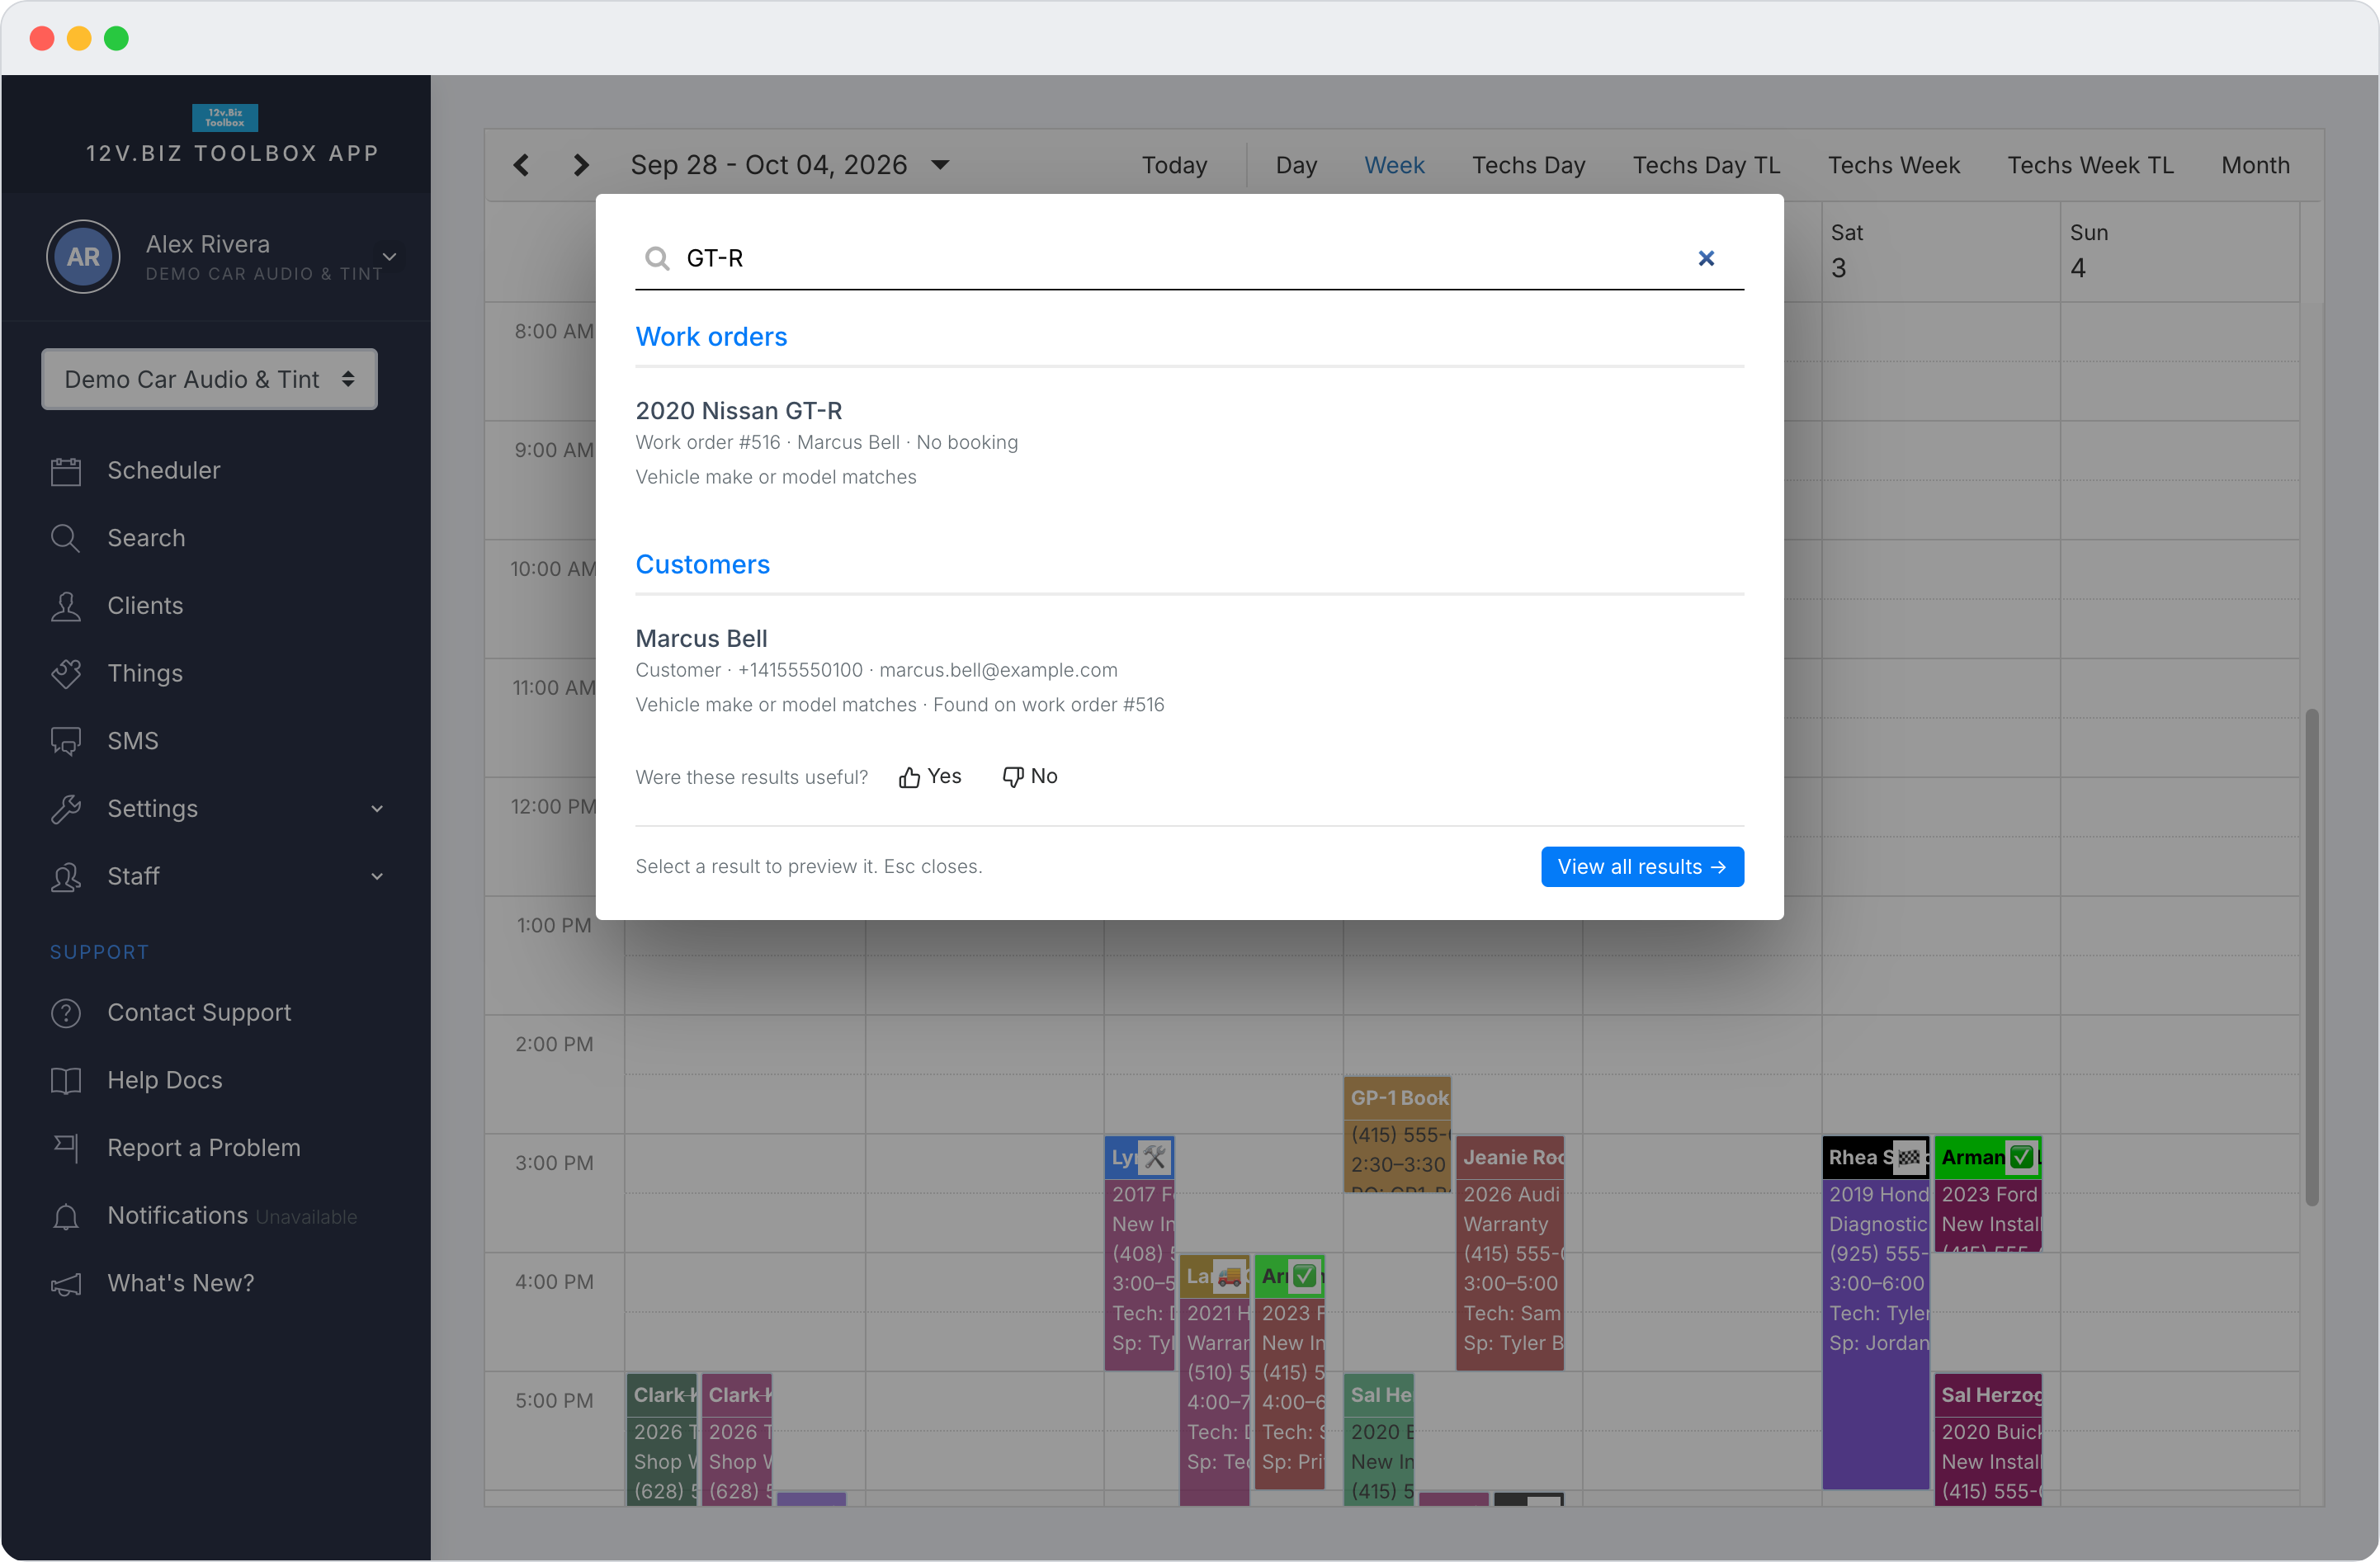Click the Sat 3 column header
Viewport: 2380px width, 1562px height.
(x=1940, y=251)
